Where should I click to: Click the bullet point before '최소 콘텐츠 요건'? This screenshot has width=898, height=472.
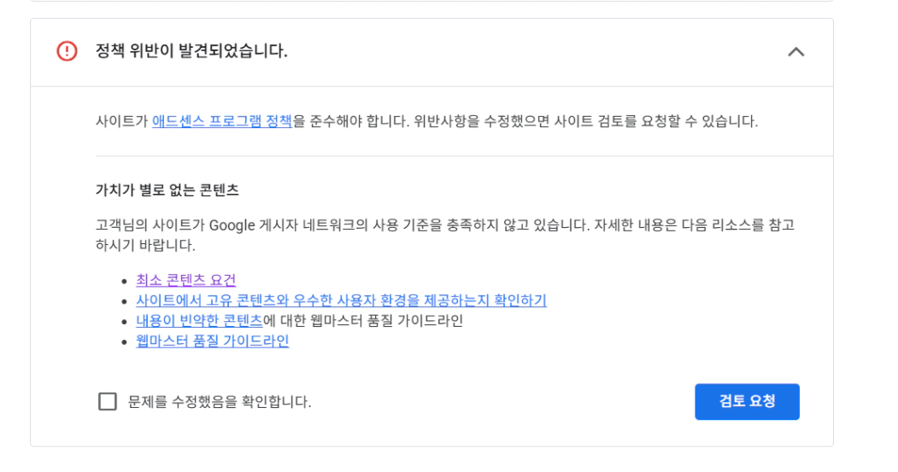(x=126, y=281)
